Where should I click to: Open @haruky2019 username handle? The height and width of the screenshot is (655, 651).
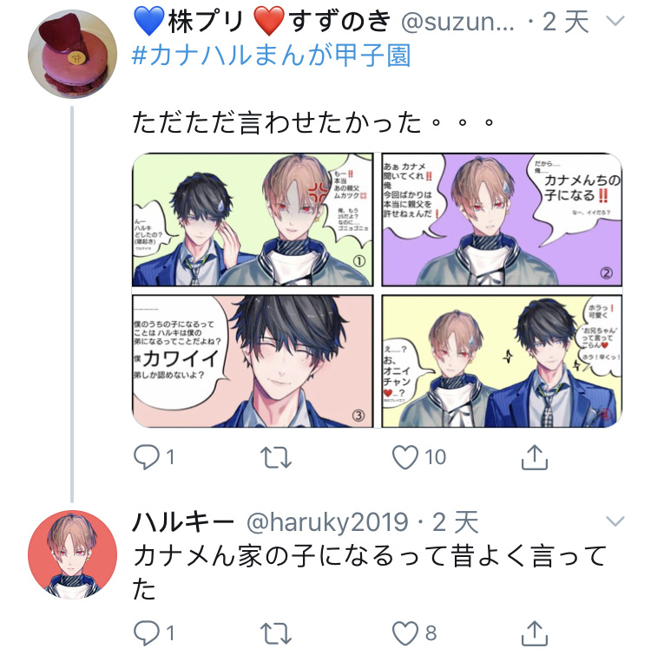[327, 522]
